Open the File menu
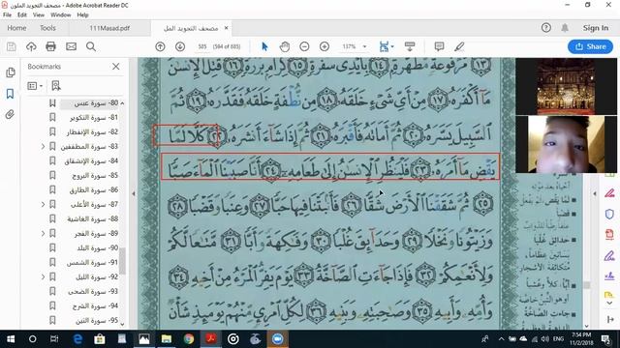Viewport: 620px width, 348px height. 7,14
